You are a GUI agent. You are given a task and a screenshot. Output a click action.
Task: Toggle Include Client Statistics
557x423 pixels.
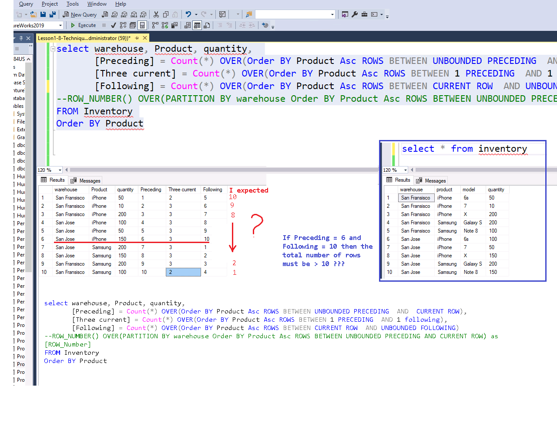click(174, 25)
